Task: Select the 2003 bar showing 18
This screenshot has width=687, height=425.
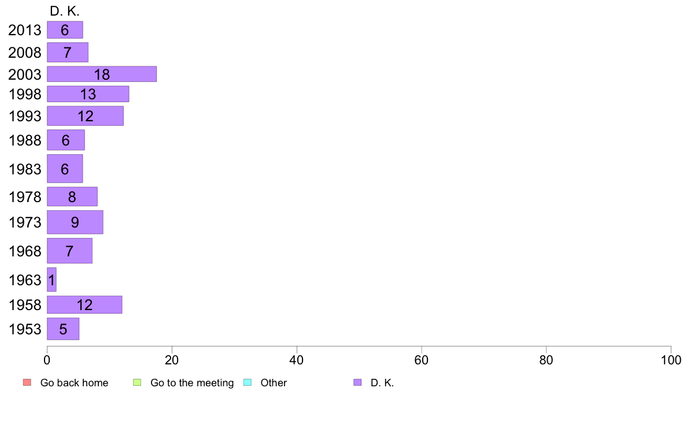Action: point(102,74)
